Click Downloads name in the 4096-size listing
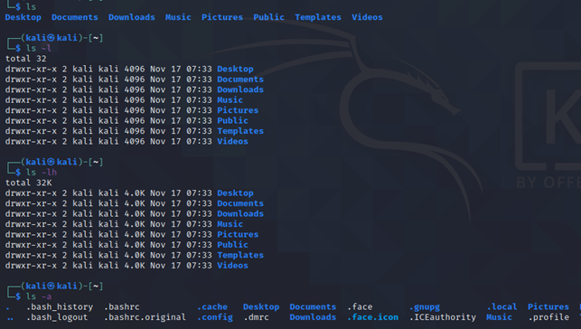 [x=240, y=89]
